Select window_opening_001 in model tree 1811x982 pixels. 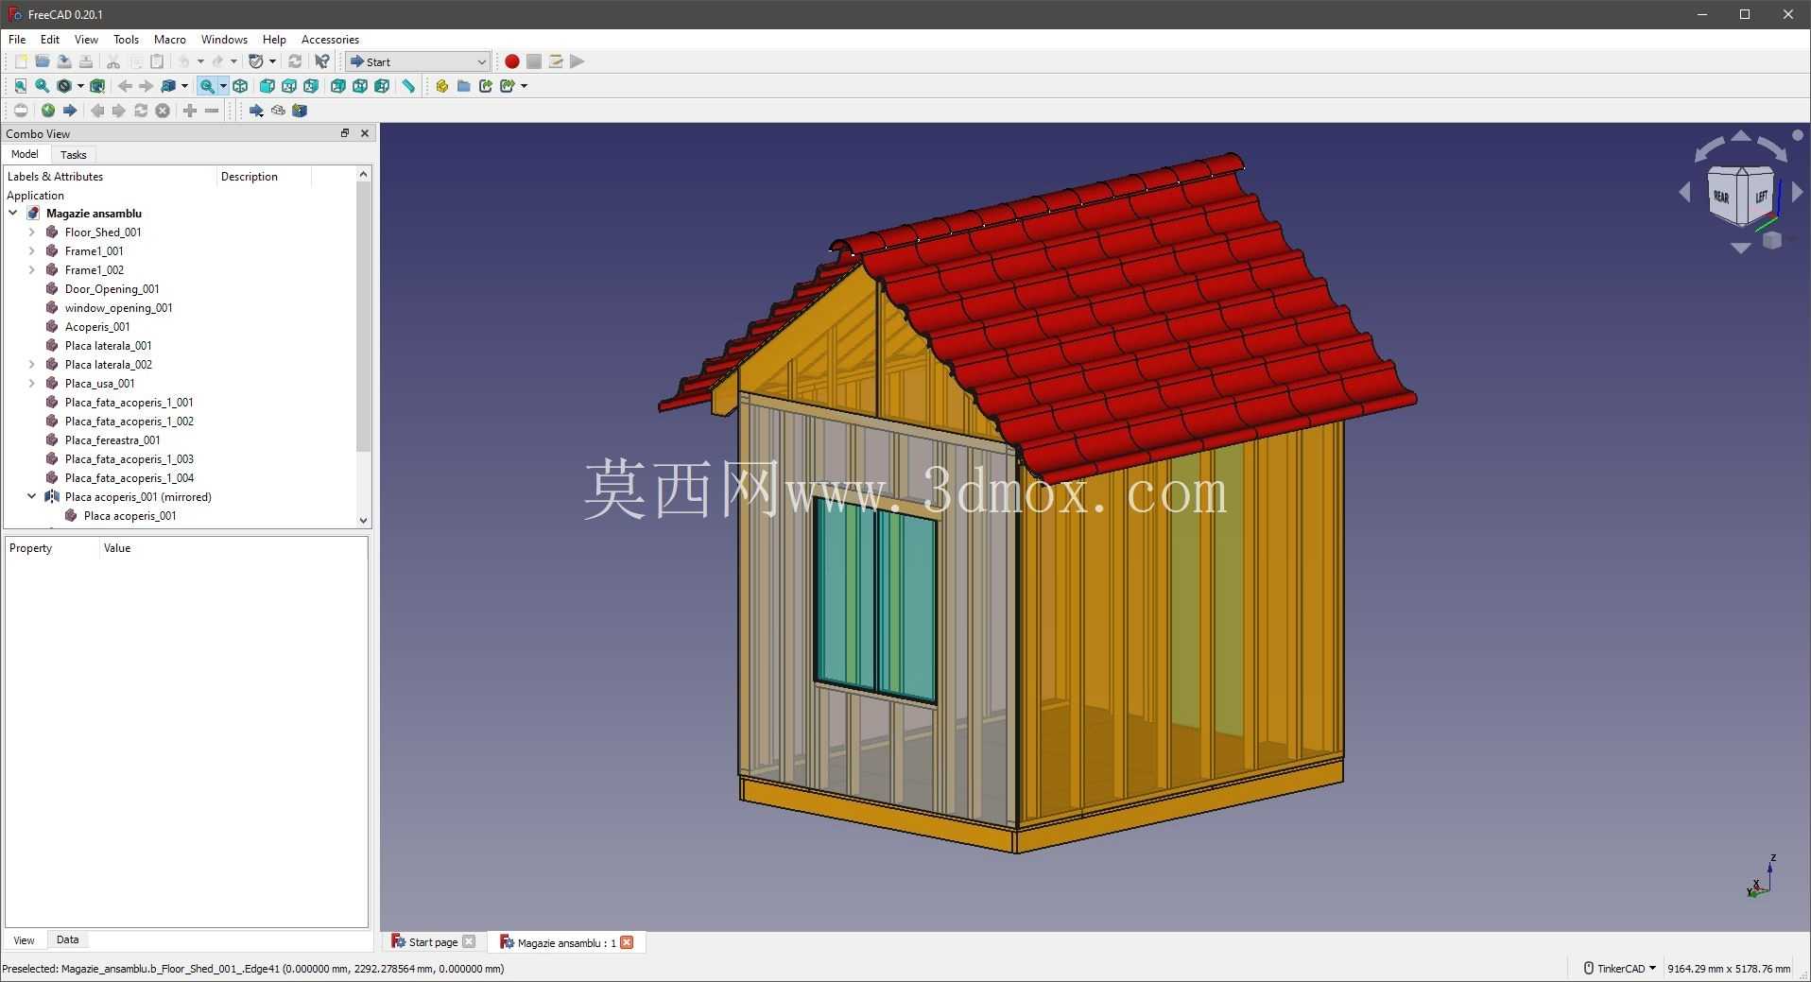[x=118, y=307]
